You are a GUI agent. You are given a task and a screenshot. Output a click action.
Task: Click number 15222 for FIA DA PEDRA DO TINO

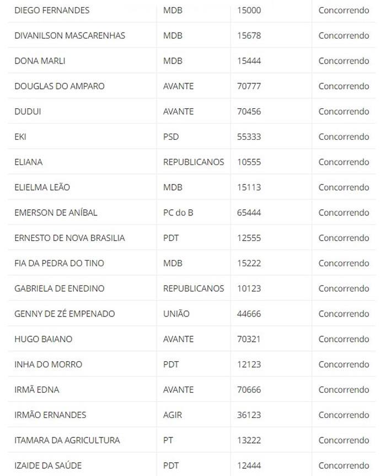(249, 263)
